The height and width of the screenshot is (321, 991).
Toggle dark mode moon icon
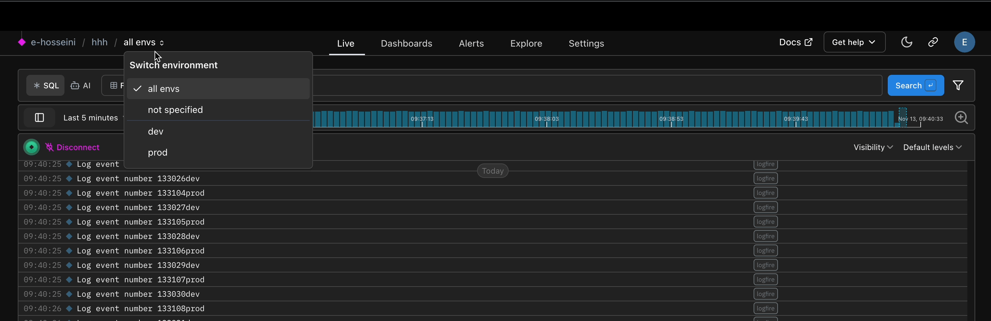[906, 42]
